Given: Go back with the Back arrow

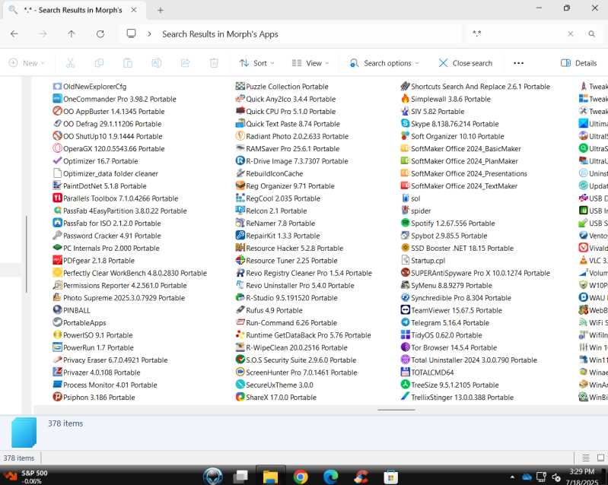Looking at the screenshot, I should click(14, 34).
